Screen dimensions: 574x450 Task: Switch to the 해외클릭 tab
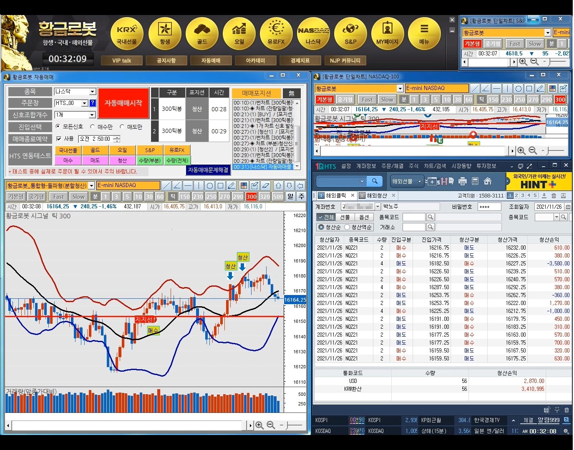pos(336,195)
